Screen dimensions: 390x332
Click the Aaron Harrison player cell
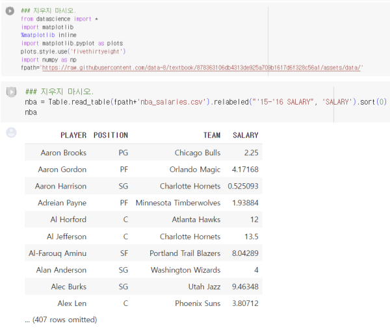tap(60, 186)
